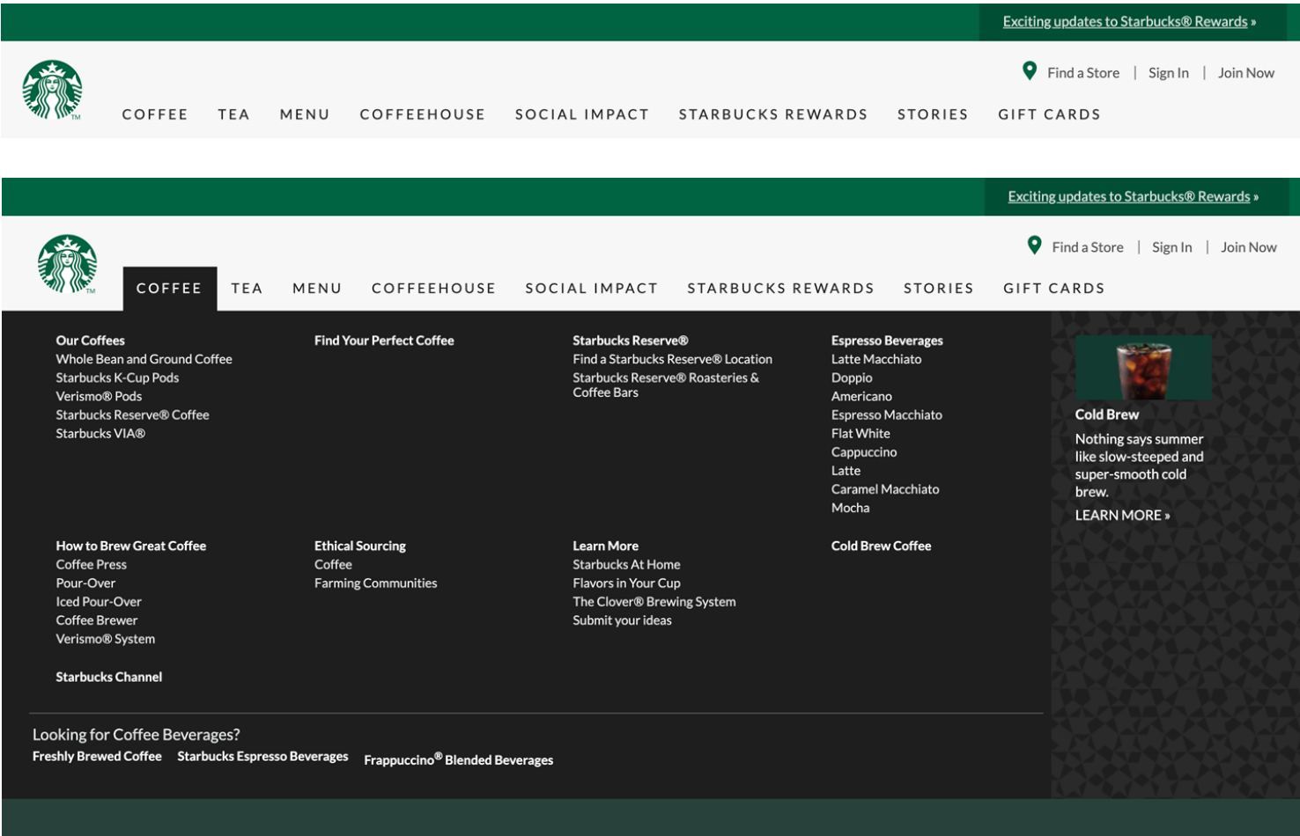This screenshot has width=1300, height=836.
Task: Click the Starbucks logo in the top header
Action: [52, 90]
